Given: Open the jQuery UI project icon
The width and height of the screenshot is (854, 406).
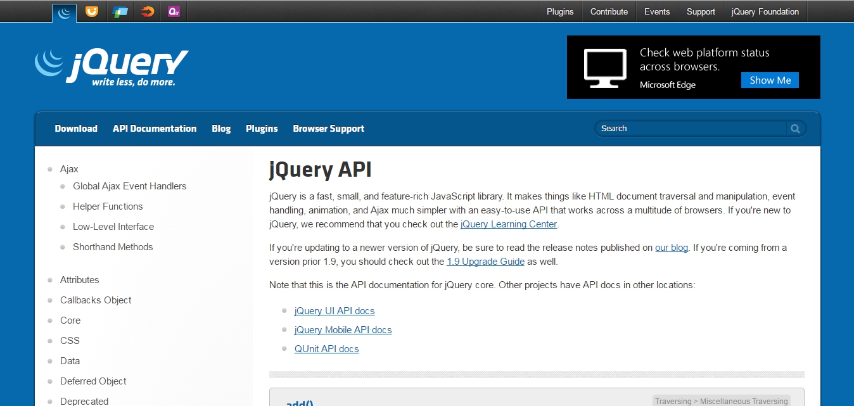Looking at the screenshot, I should pos(91,11).
